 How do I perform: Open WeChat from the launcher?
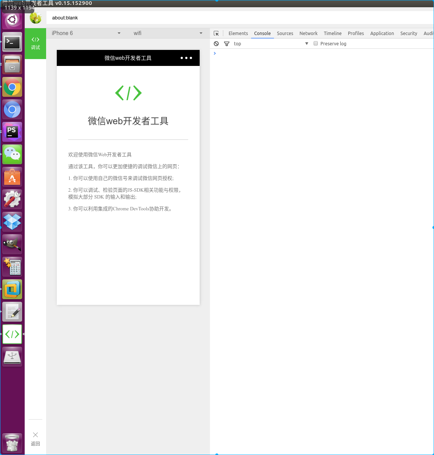pyautogui.click(x=12, y=154)
